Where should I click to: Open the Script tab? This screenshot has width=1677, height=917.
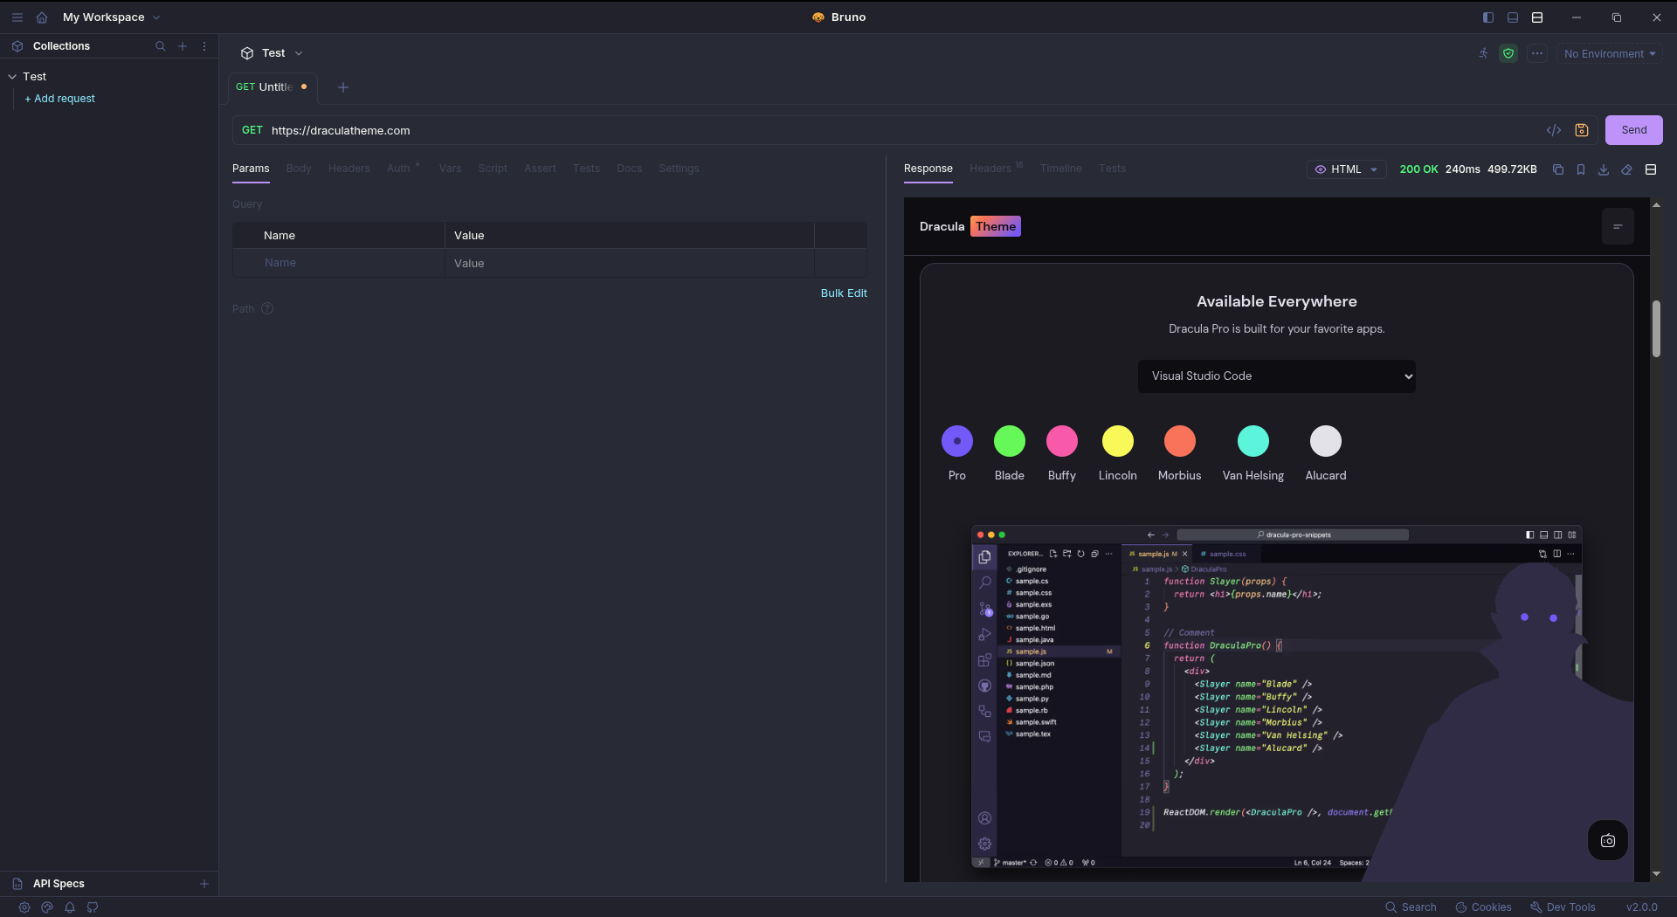[493, 169]
